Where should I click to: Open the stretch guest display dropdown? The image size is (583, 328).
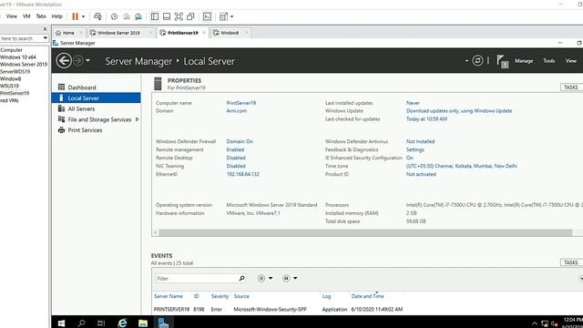(x=232, y=16)
